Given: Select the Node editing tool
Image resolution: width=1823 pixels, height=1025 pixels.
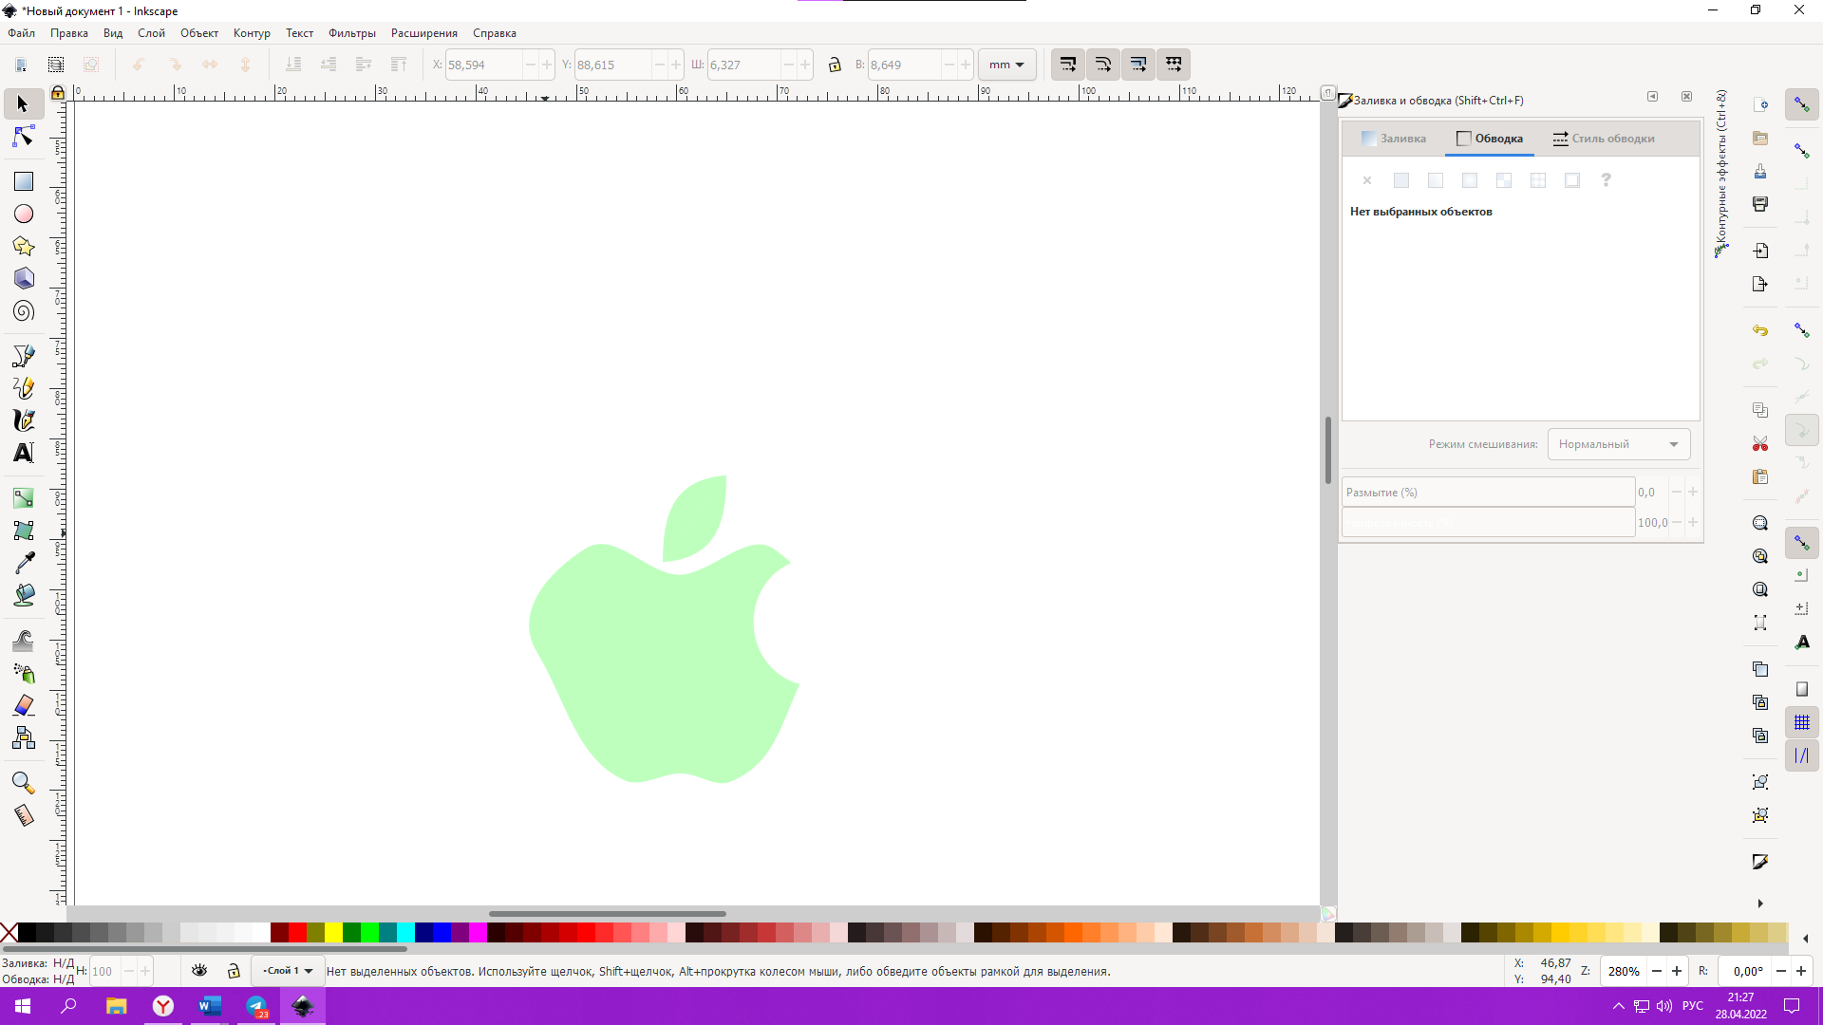Looking at the screenshot, I should coord(23,138).
